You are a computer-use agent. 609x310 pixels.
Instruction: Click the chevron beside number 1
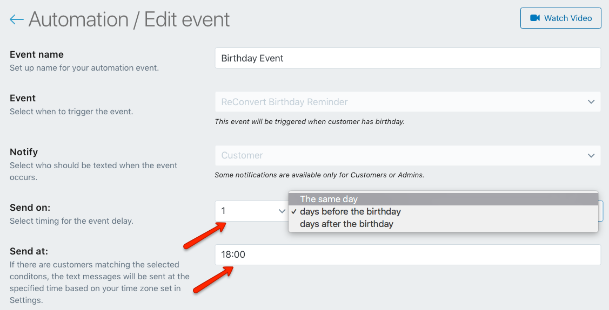(282, 211)
